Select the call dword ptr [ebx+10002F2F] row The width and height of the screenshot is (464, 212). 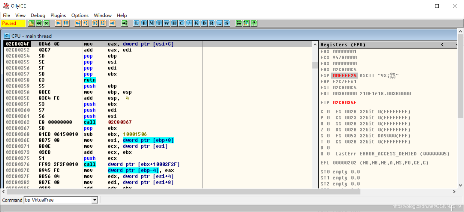(x=158, y=164)
